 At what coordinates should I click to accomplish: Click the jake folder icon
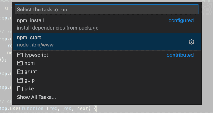(20, 89)
